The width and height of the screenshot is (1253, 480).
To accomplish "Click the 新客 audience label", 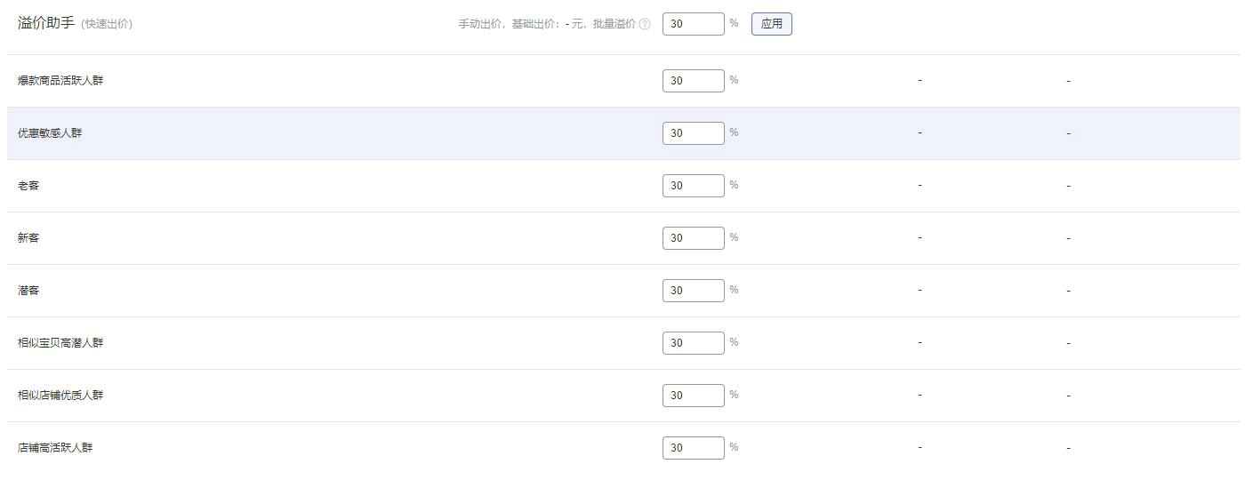I will [28, 238].
